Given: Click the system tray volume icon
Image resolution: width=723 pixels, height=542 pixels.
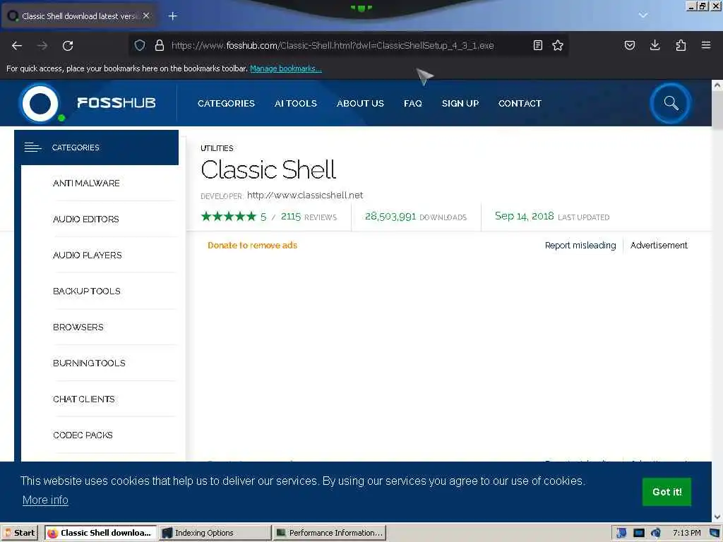Looking at the screenshot, I should click(655, 533).
